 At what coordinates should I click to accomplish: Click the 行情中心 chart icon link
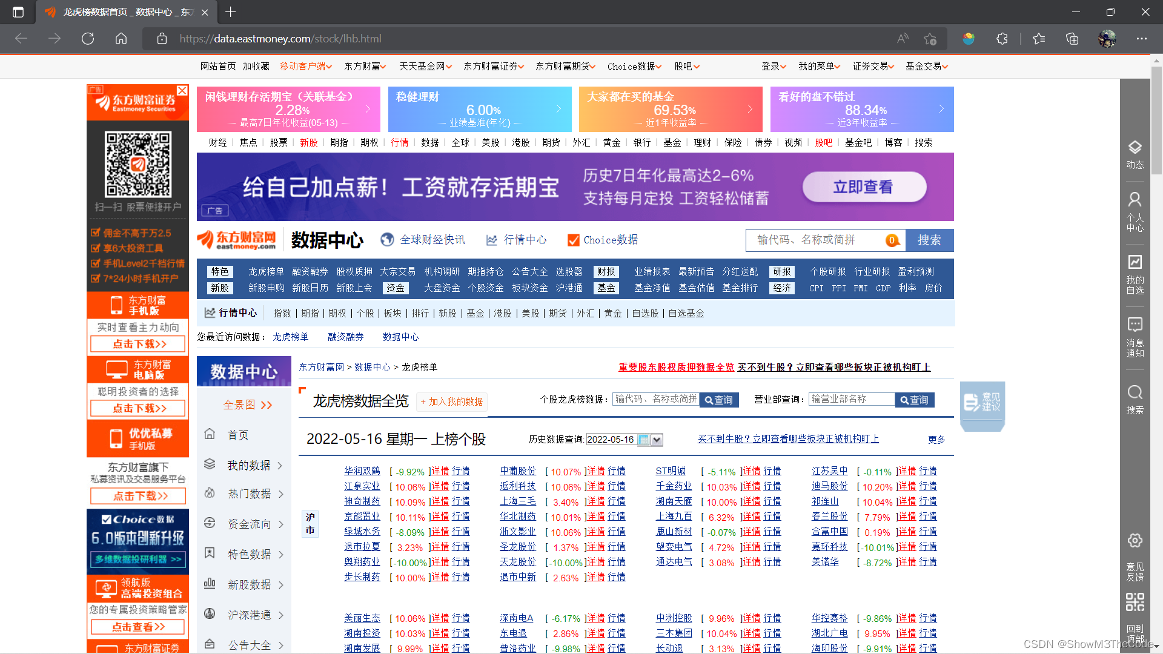[516, 240]
